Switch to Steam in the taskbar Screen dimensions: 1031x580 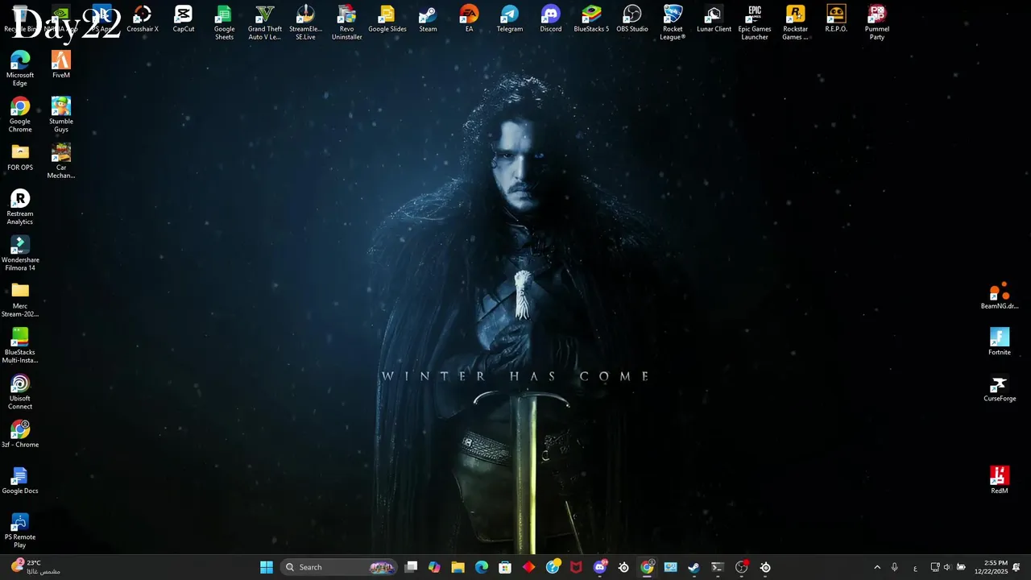click(x=694, y=567)
